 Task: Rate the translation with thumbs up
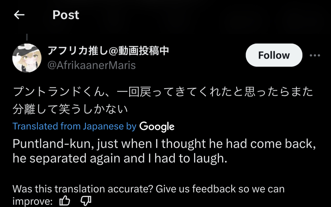tap(65, 200)
